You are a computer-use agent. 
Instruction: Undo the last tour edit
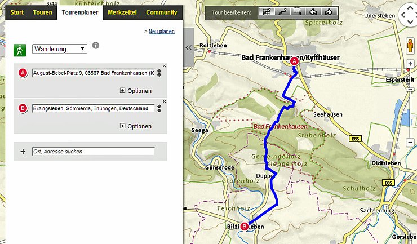313,12
